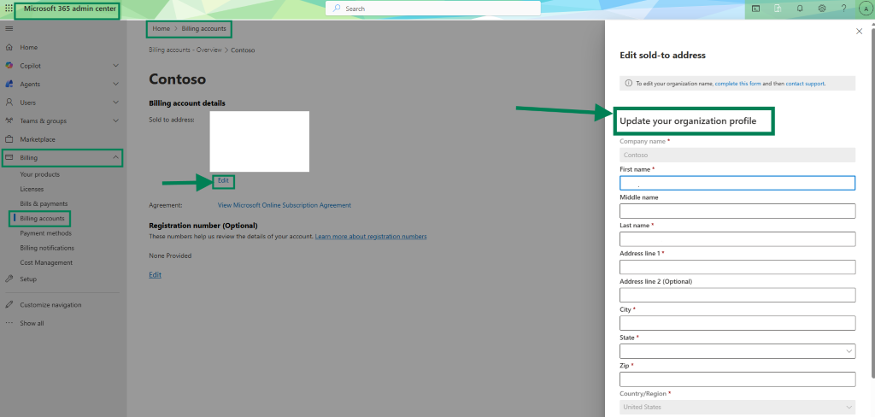Open the app launcher waffle icon

9,9
